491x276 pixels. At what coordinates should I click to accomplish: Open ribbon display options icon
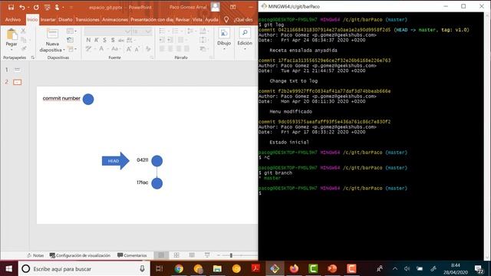[x=232, y=7]
